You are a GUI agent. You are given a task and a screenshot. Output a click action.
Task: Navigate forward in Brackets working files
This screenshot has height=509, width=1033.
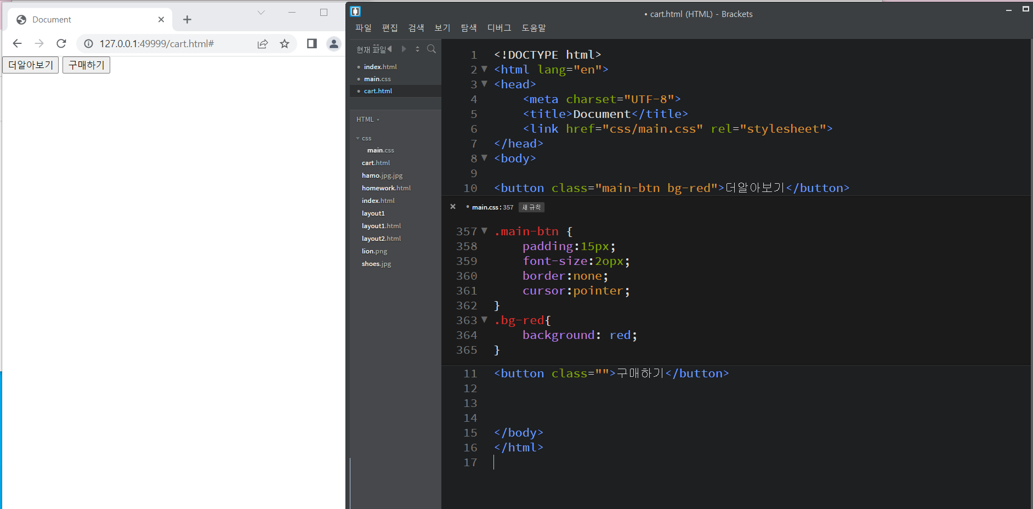[x=404, y=49]
